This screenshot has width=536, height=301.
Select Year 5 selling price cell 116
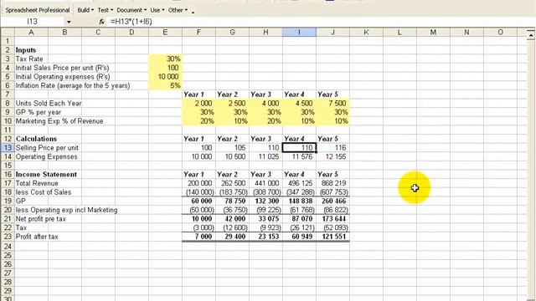pyautogui.click(x=332, y=147)
